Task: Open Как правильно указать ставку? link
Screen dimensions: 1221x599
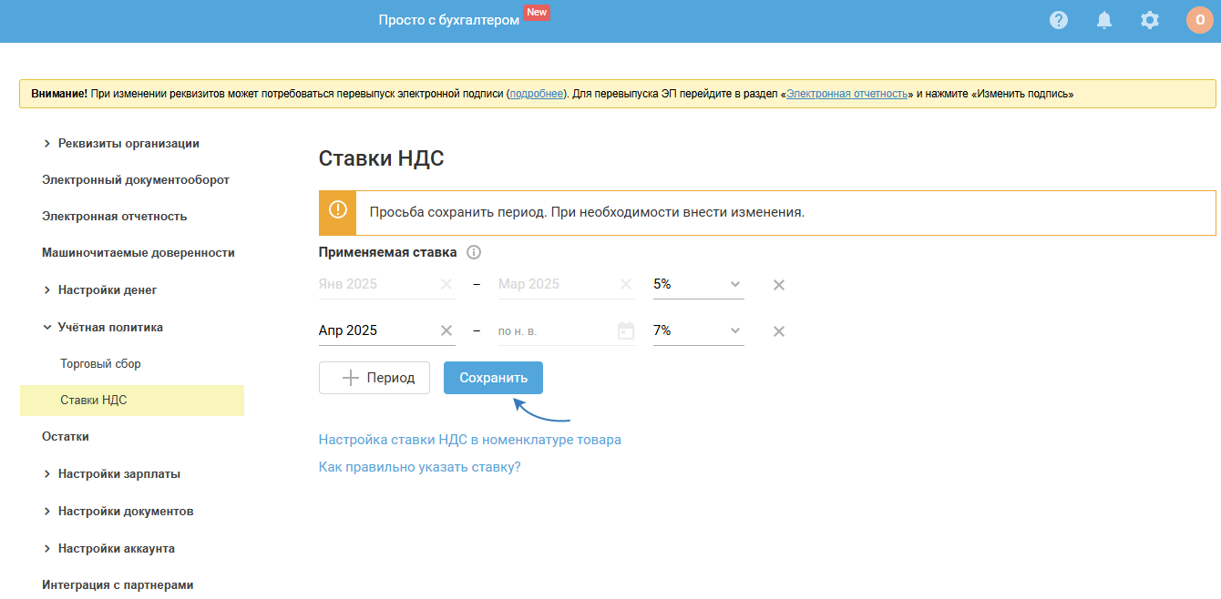Action: click(420, 467)
